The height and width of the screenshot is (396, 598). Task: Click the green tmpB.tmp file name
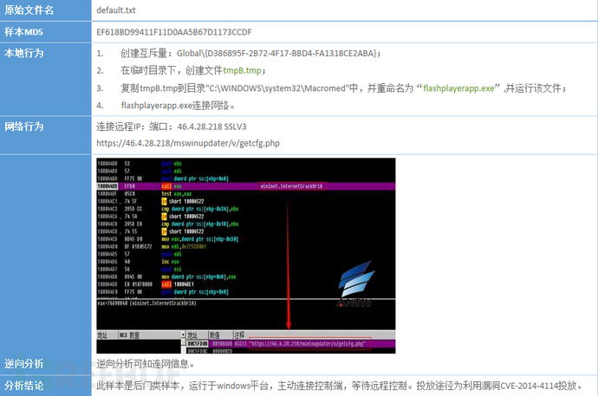[x=242, y=70]
